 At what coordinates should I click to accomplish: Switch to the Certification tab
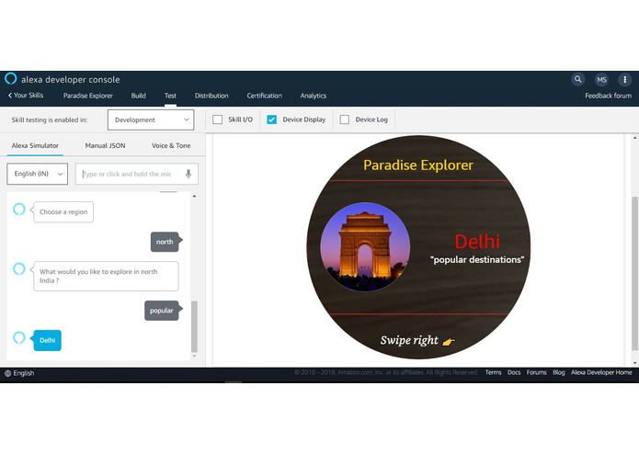pyautogui.click(x=265, y=96)
